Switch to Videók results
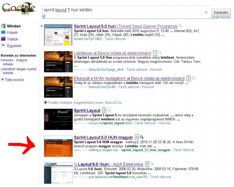The width and height of the screenshot is (234, 187). coord(13,39)
